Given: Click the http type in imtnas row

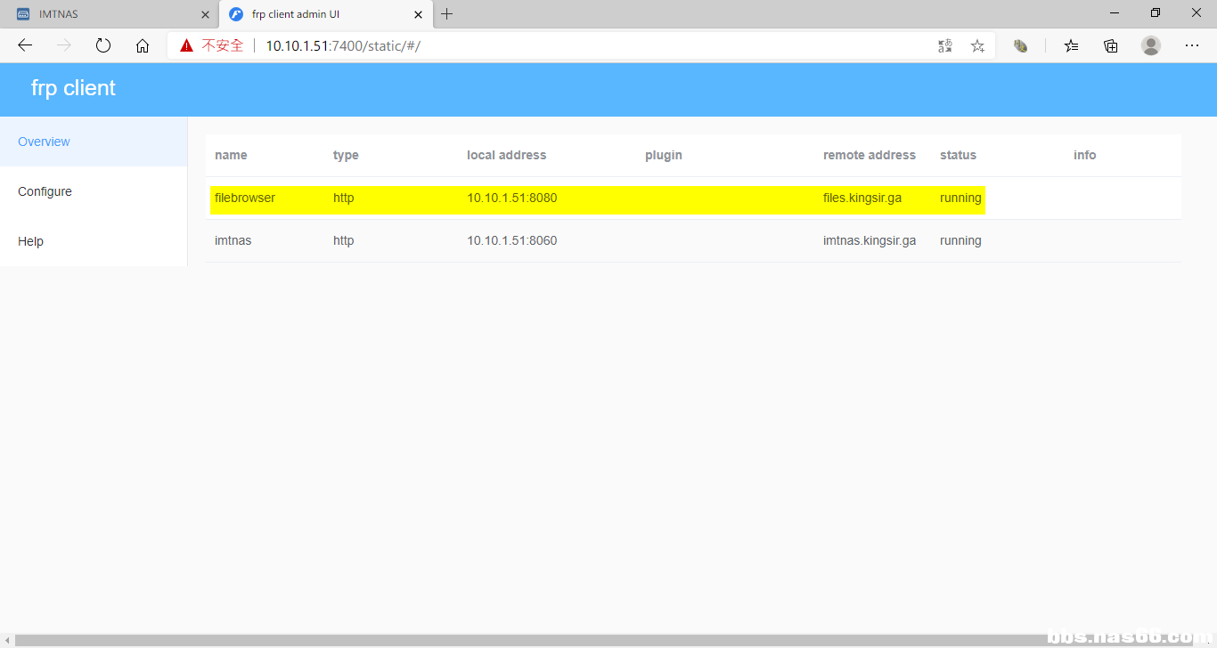Looking at the screenshot, I should (343, 240).
